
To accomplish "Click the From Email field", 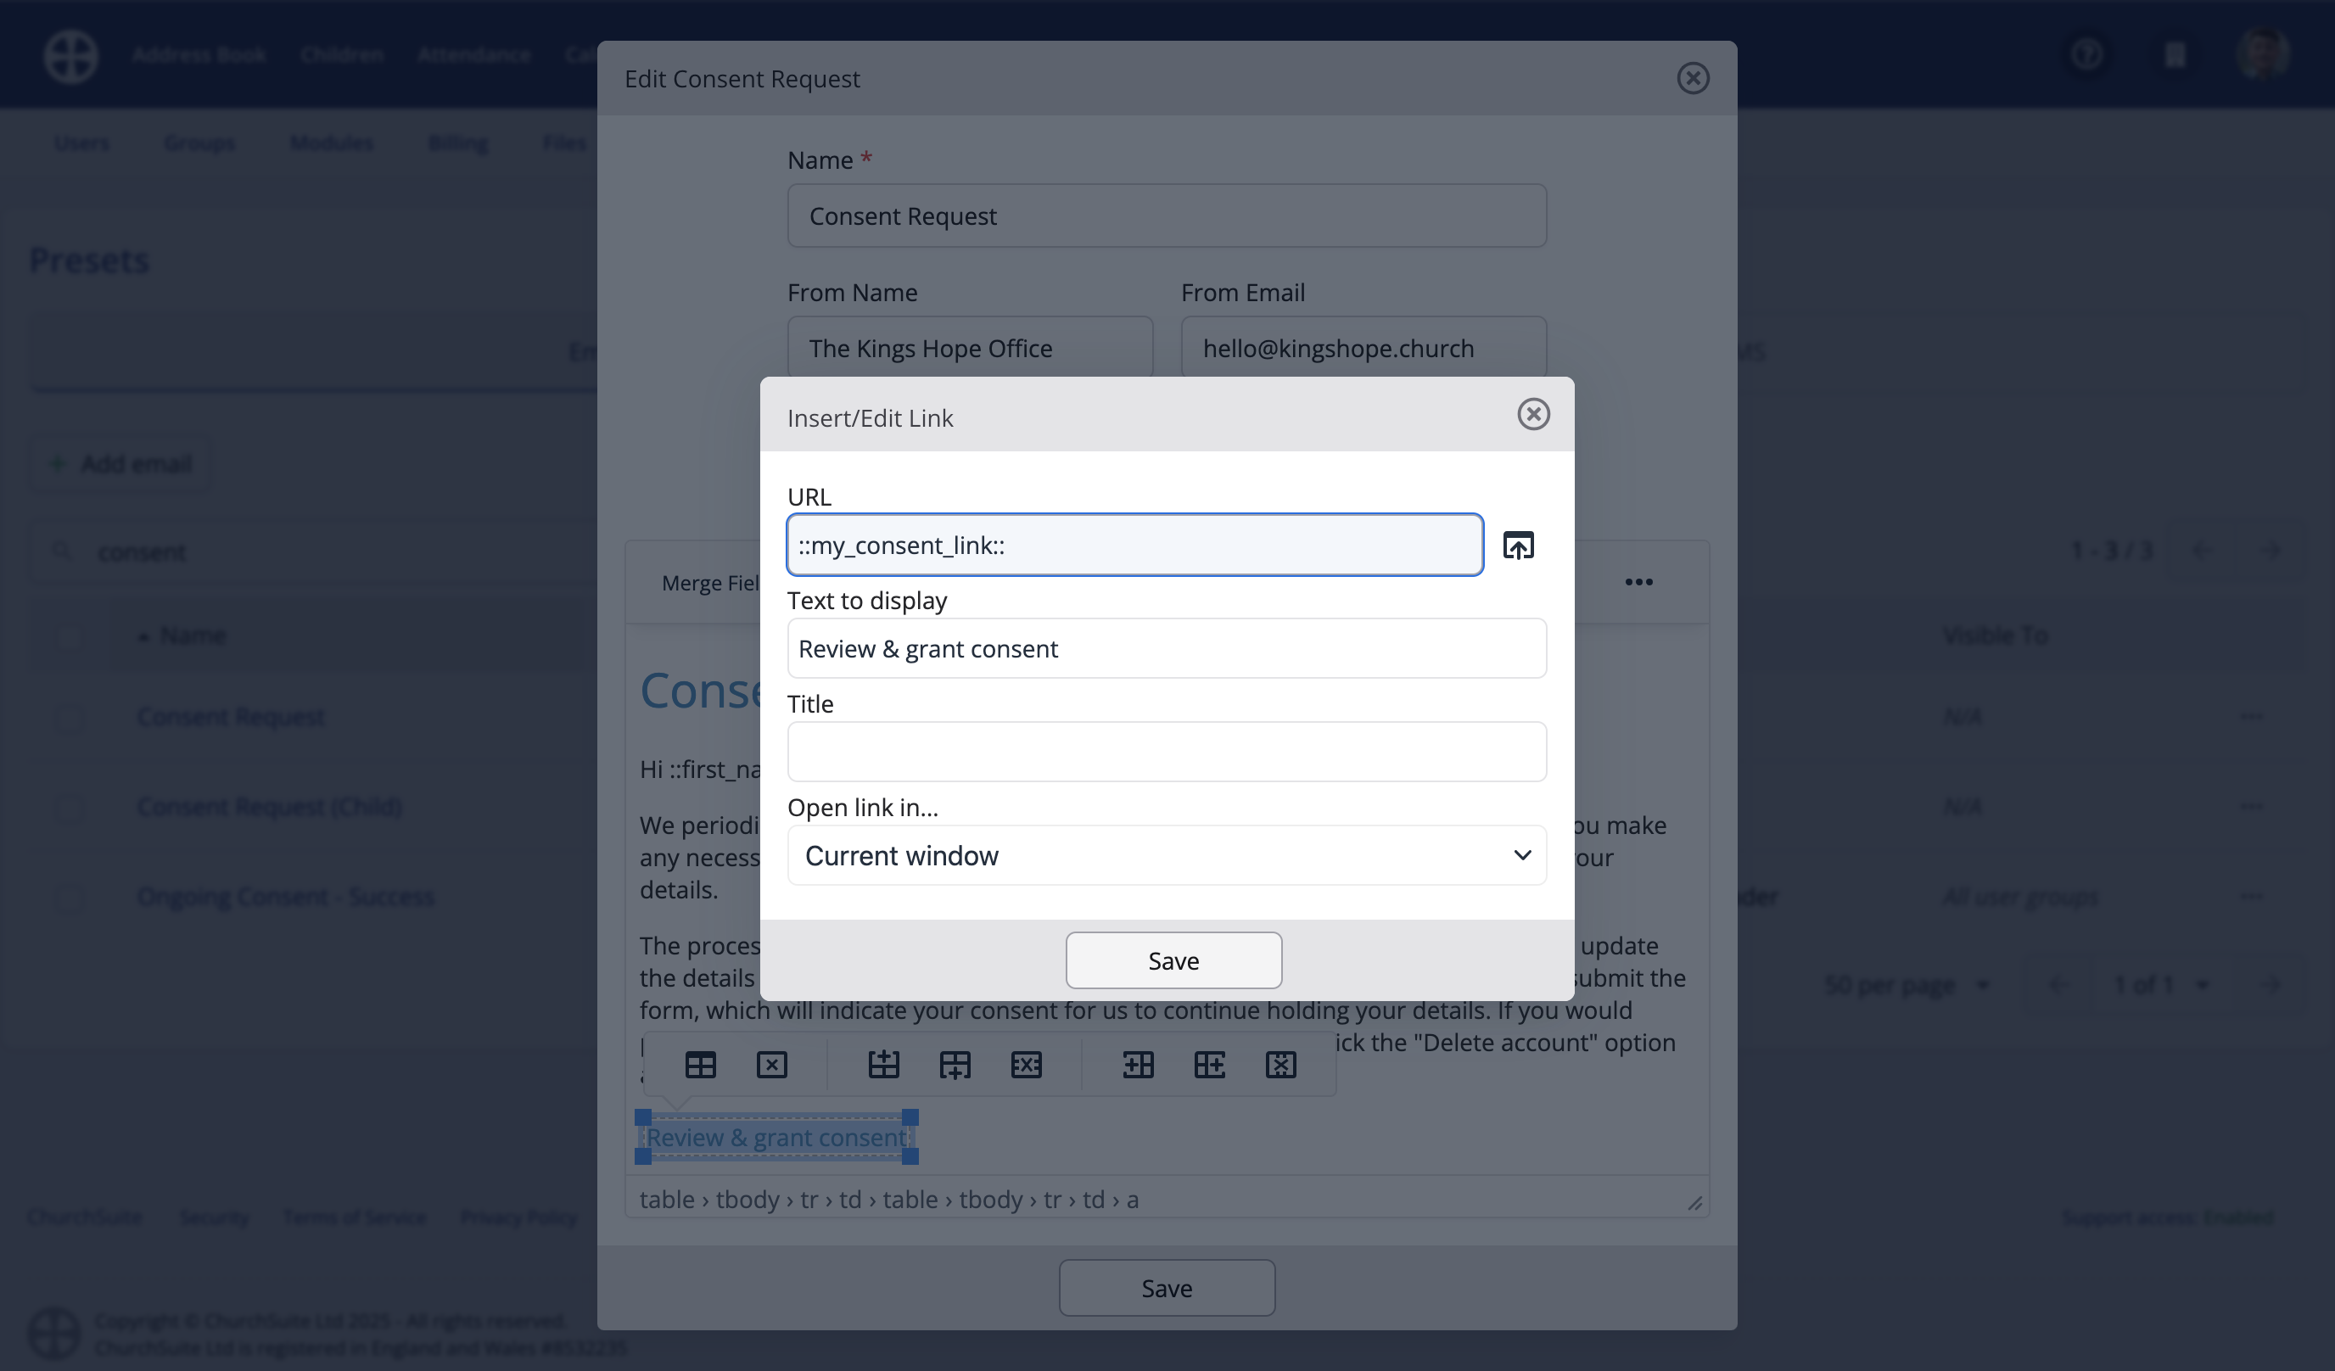I will [1363, 347].
